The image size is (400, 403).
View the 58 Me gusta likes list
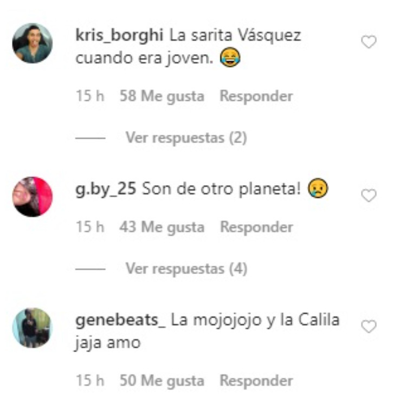pos(162,96)
